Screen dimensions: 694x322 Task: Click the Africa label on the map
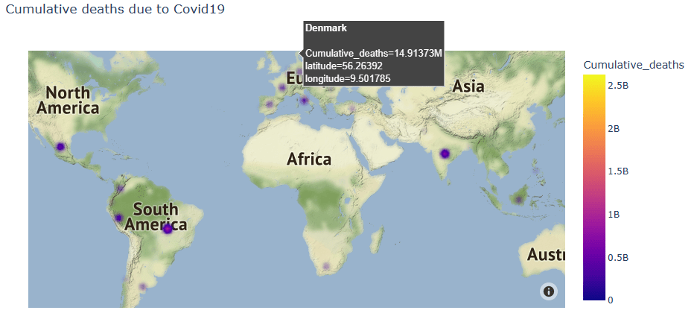(x=309, y=159)
